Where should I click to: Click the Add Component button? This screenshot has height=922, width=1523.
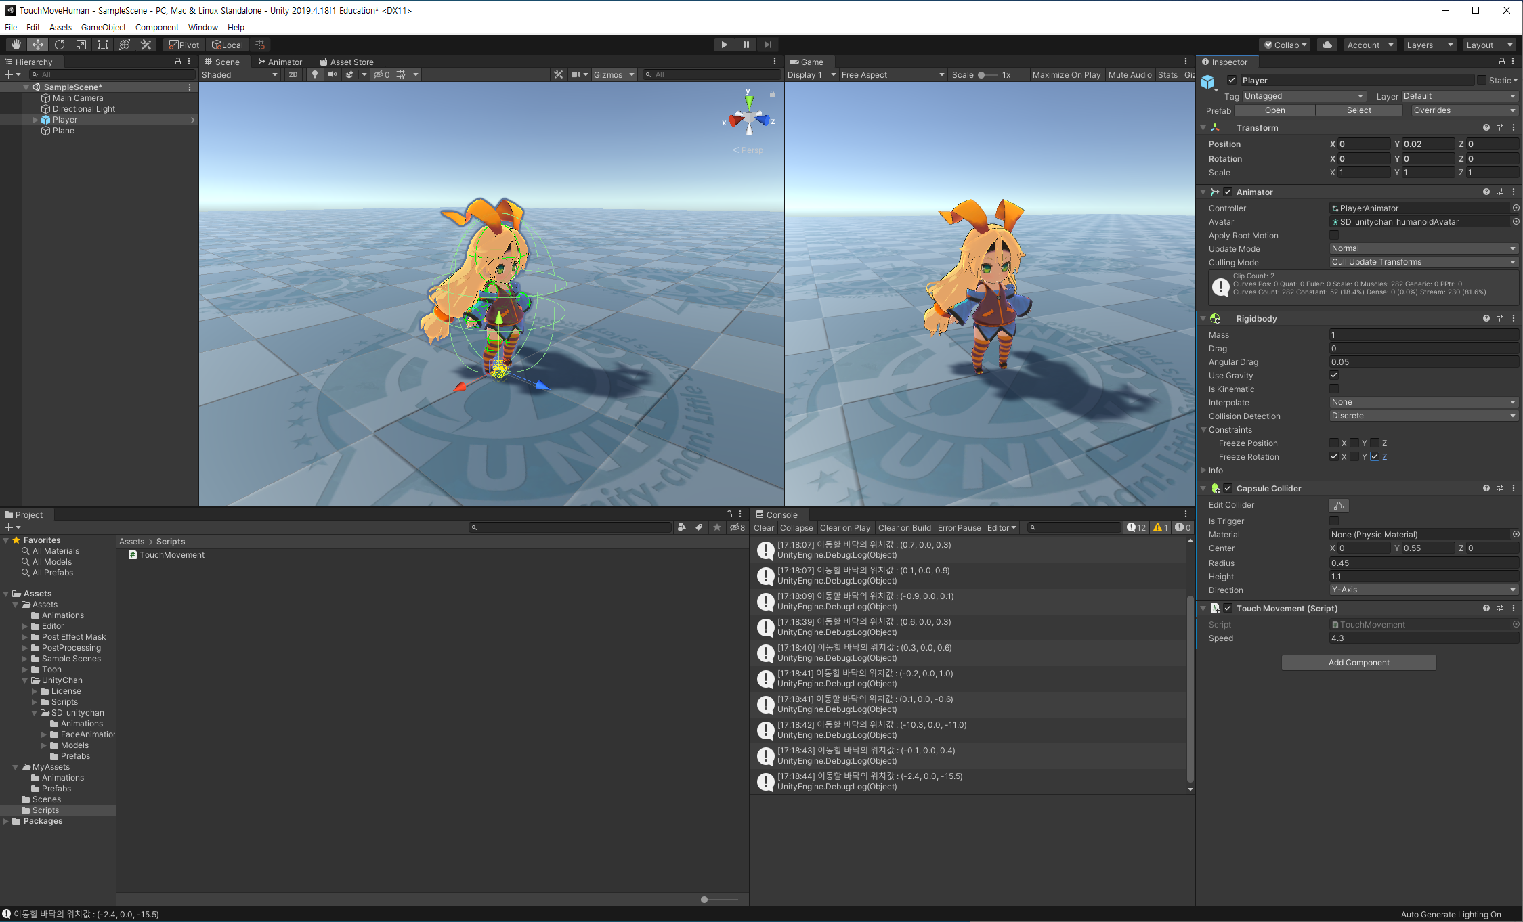(x=1358, y=663)
